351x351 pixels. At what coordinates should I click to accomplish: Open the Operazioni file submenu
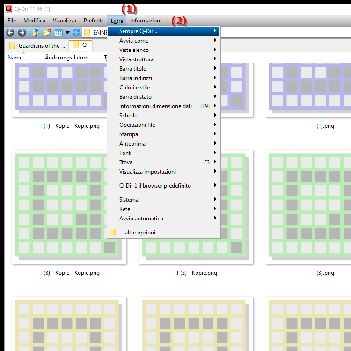[164, 125]
